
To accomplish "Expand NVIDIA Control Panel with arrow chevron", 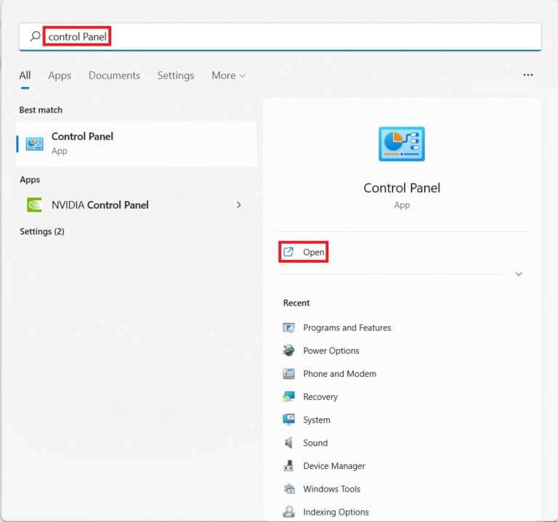I will [239, 205].
